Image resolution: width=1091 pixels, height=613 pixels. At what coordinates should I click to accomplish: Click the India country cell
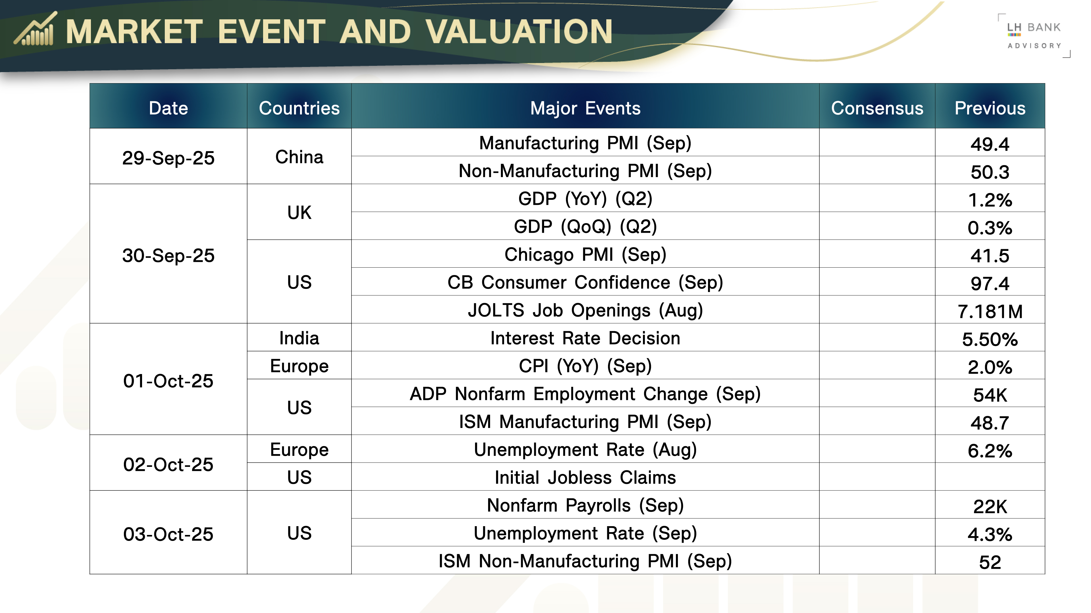(299, 338)
